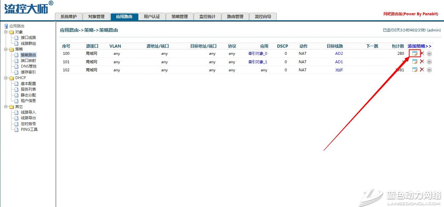Collapse the 对象 folder in tree
The height and width of the screenshot is (207, 444).
pyautogui.click(x=6, y=32)
